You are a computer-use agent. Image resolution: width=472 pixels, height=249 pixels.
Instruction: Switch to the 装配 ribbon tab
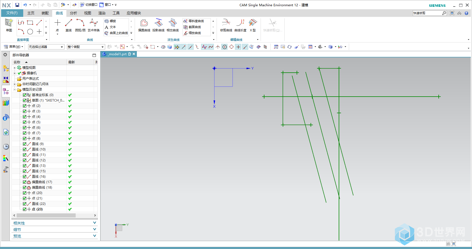(45, 13)
